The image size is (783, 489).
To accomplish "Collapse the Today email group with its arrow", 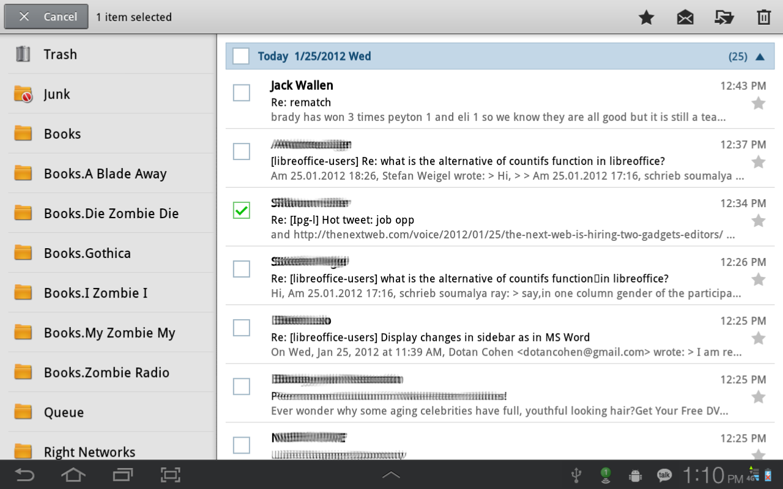I will coord(760,56).
